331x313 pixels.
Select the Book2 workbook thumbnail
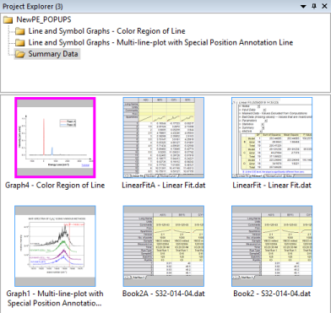tap(272, 246)
